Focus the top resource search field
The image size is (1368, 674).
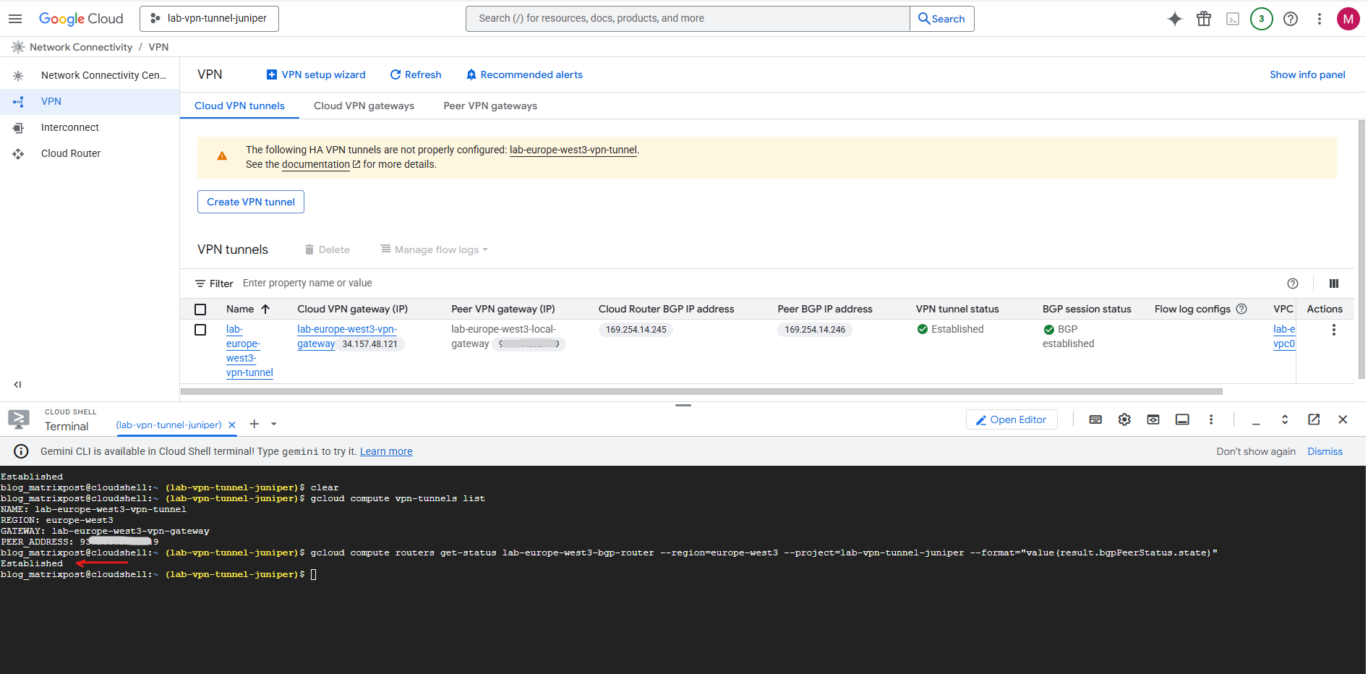[x=688, y=19]
